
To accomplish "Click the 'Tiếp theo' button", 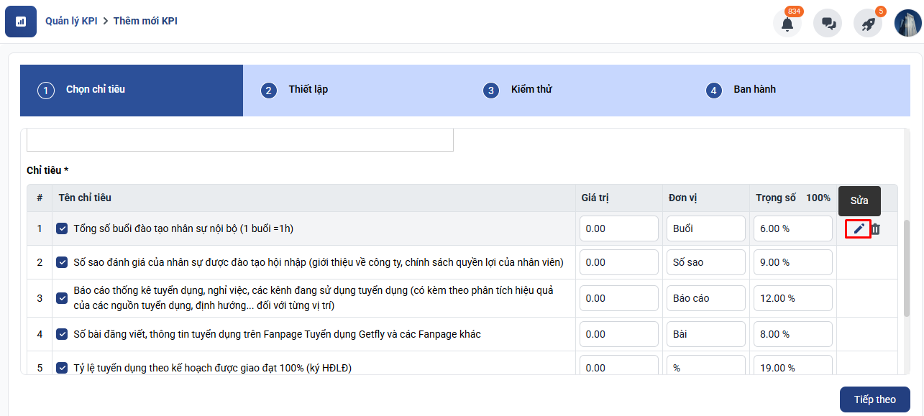I will tap(874, 399).
